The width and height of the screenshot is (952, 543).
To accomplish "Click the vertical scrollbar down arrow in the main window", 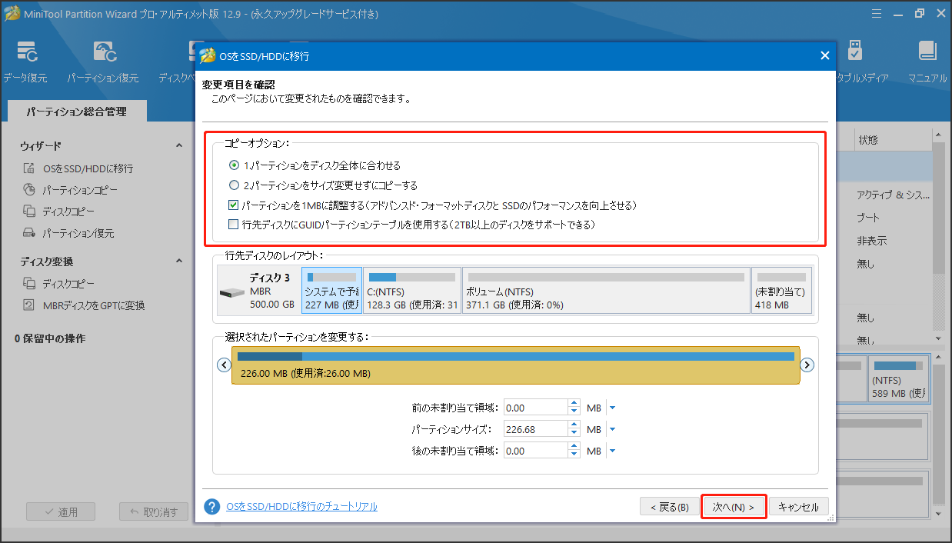I will [938, 338].
